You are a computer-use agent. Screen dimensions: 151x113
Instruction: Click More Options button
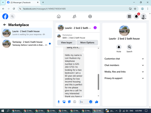pyautogui.click(x=87, y=43)
